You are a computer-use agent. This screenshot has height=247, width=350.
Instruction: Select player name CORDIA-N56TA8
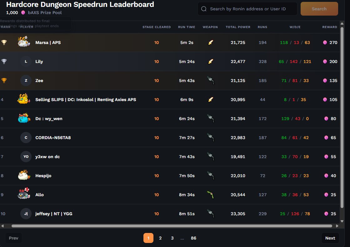(53, 138)
